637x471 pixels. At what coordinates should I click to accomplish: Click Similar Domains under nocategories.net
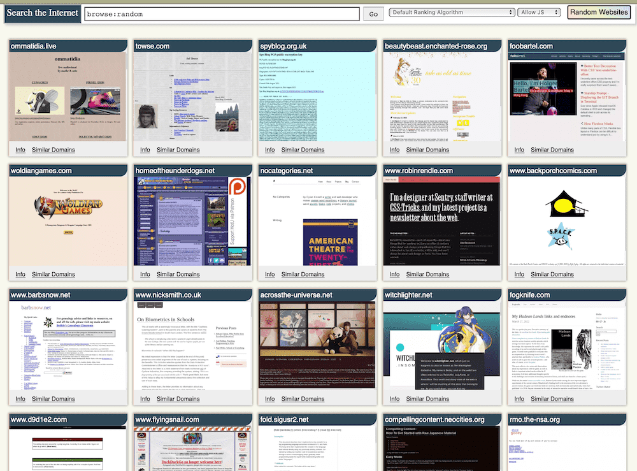tap(303, 274)
